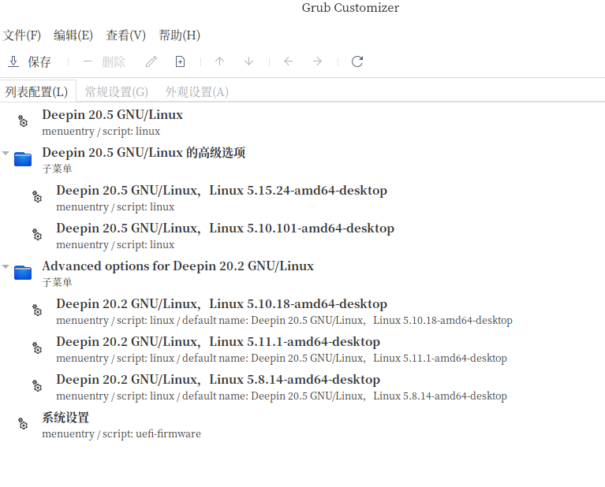This screenshot has height=487, width=605.
Task: Select Linux 5.10.101-amd64-desktop entry title
Action: [226, 228]
